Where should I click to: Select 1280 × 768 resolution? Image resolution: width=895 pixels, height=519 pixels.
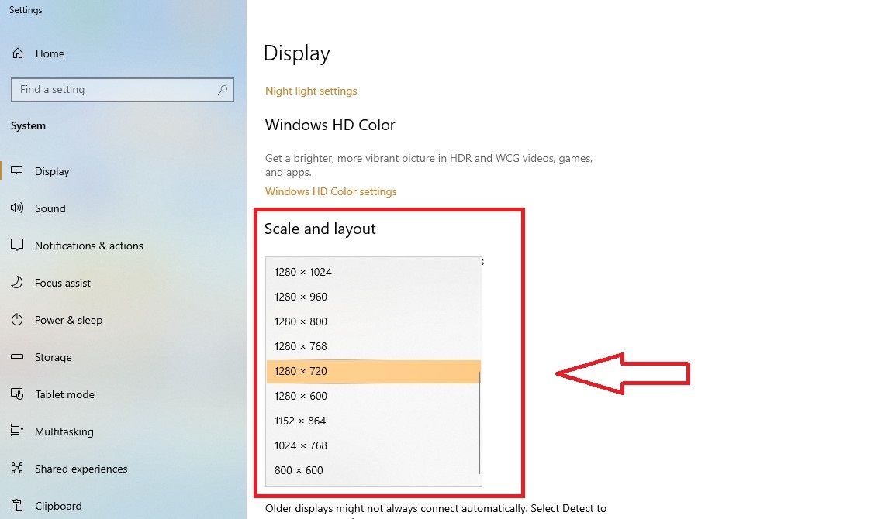pos(373,346)
